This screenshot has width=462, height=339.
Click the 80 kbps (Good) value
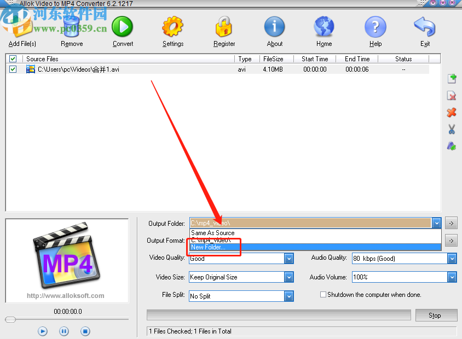click(374, 259)
